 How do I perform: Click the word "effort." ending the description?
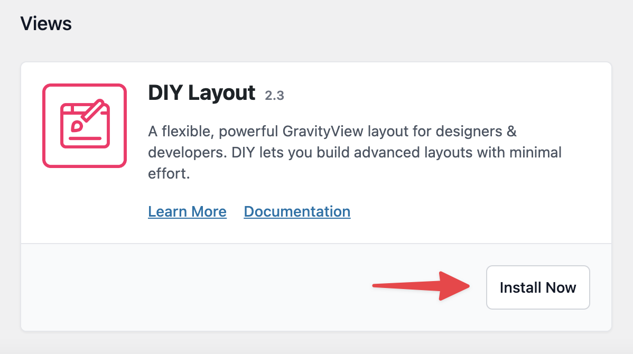click(169, 173)
